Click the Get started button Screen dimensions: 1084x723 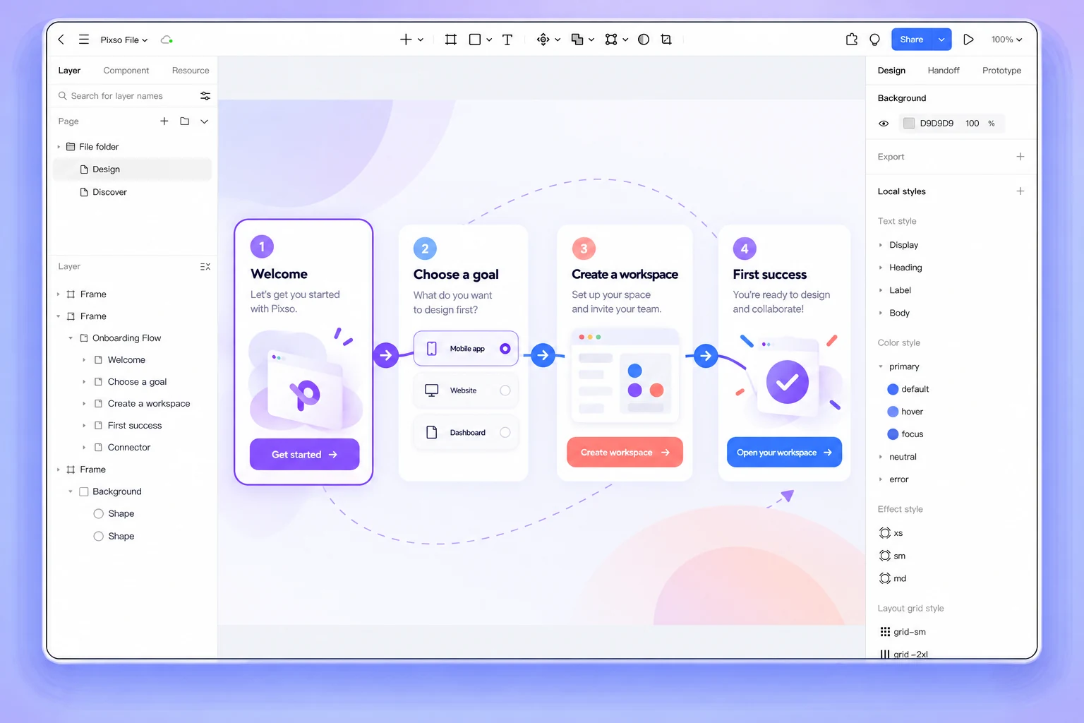pos(305,455)
